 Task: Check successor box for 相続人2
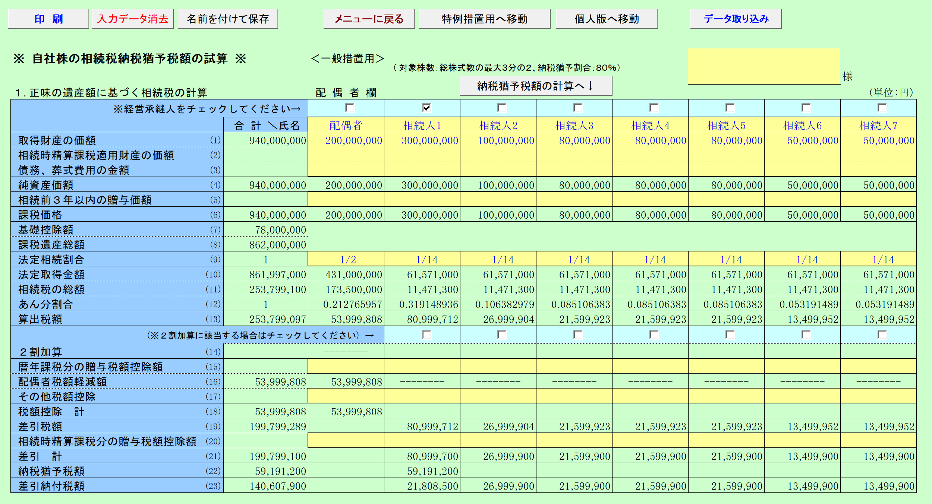point(502,108)
